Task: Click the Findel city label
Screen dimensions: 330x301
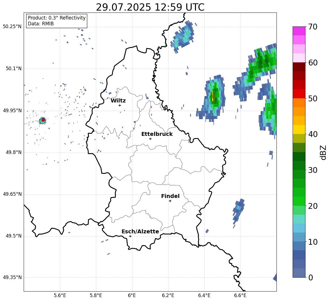Action: tap(170, 196)
